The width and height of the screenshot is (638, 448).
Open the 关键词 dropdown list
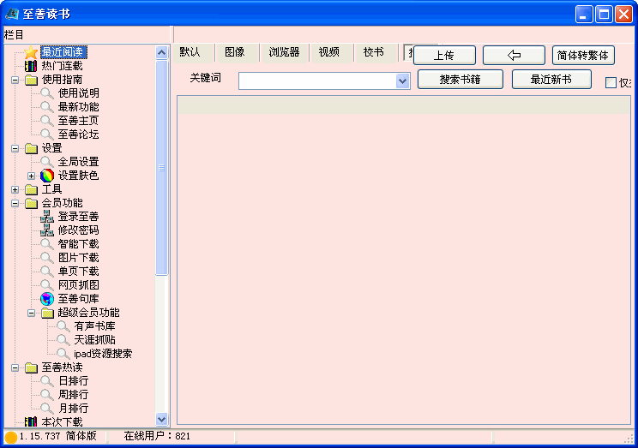coord(403,81)
